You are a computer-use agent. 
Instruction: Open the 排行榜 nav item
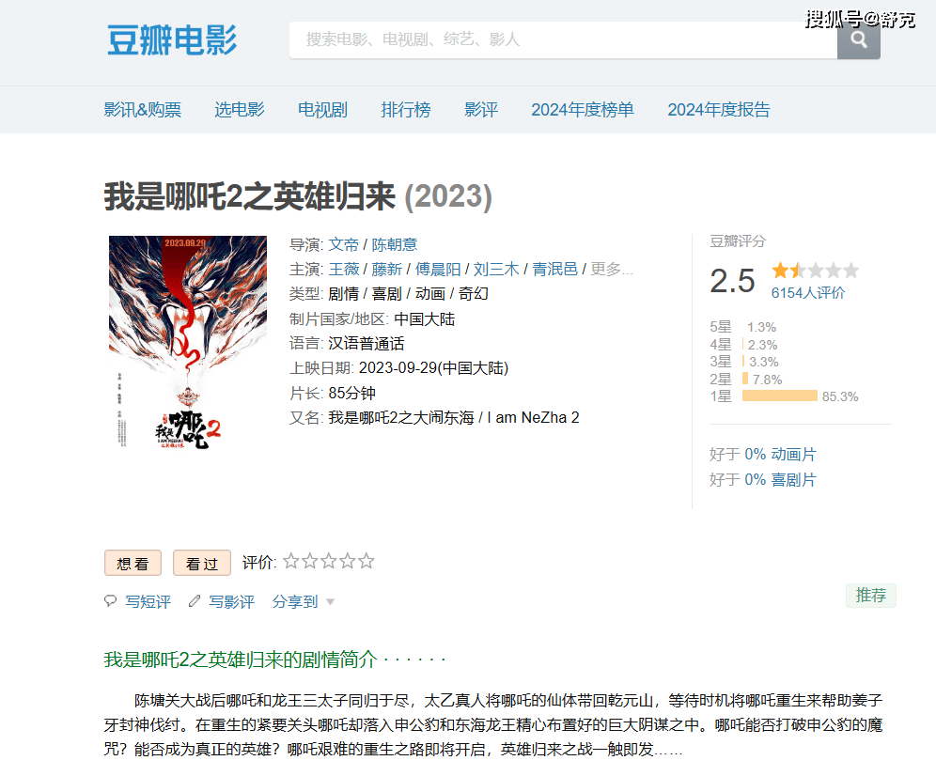coord(406,110)
